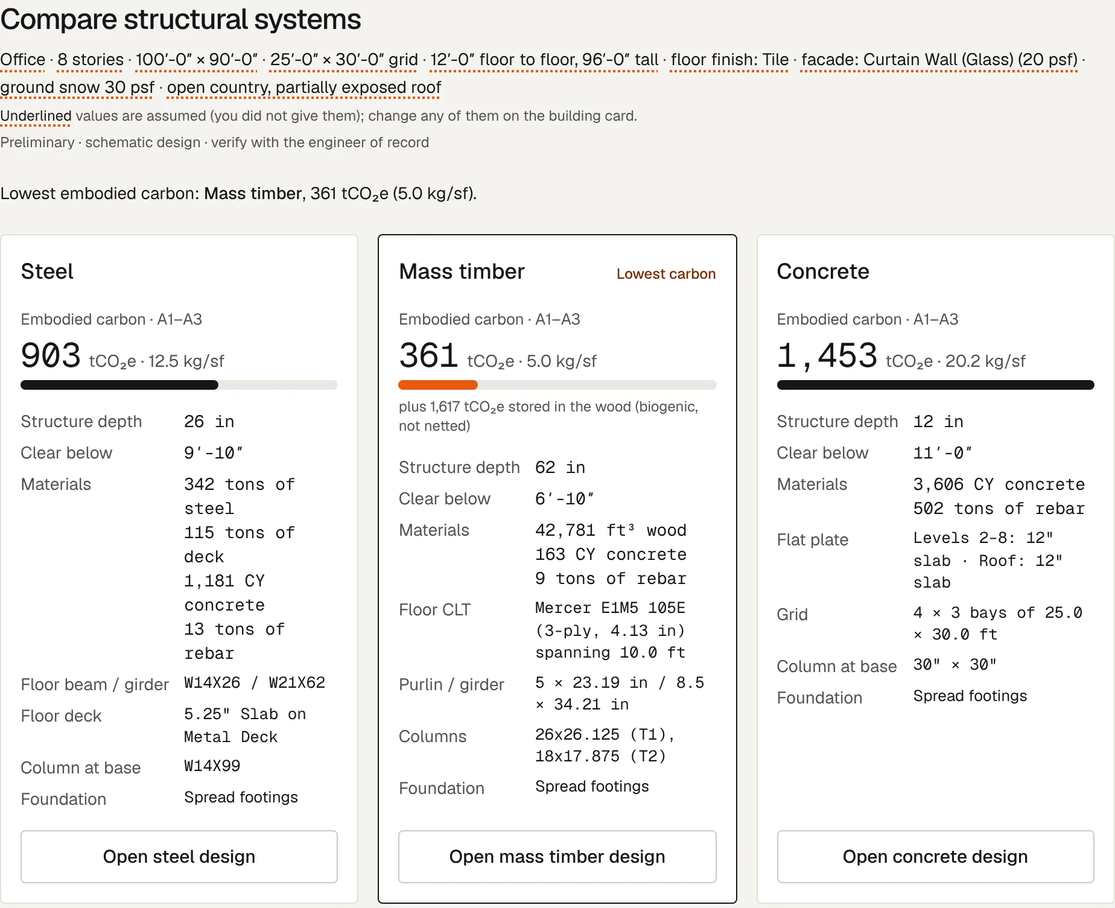The image size is (1115, 908).
Task: Click the '342 tons of steel' value
Action: click(240, 497)
